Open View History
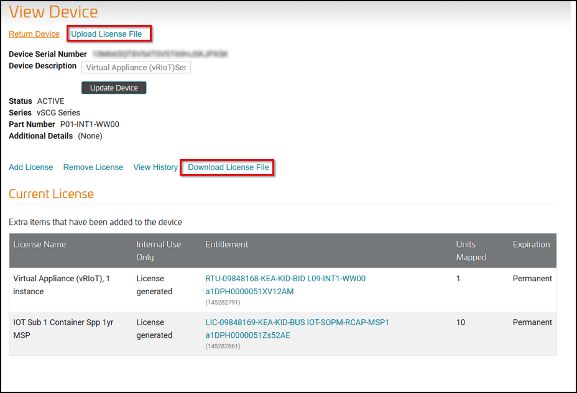The width and height of the screenshot is (577, 393). click(x=155, y=167)
